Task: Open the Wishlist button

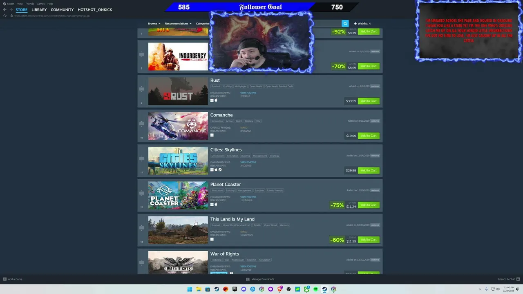Action: (362, 23)
